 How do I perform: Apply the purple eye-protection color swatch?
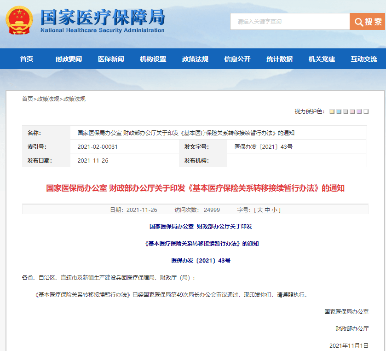(359, 111)
